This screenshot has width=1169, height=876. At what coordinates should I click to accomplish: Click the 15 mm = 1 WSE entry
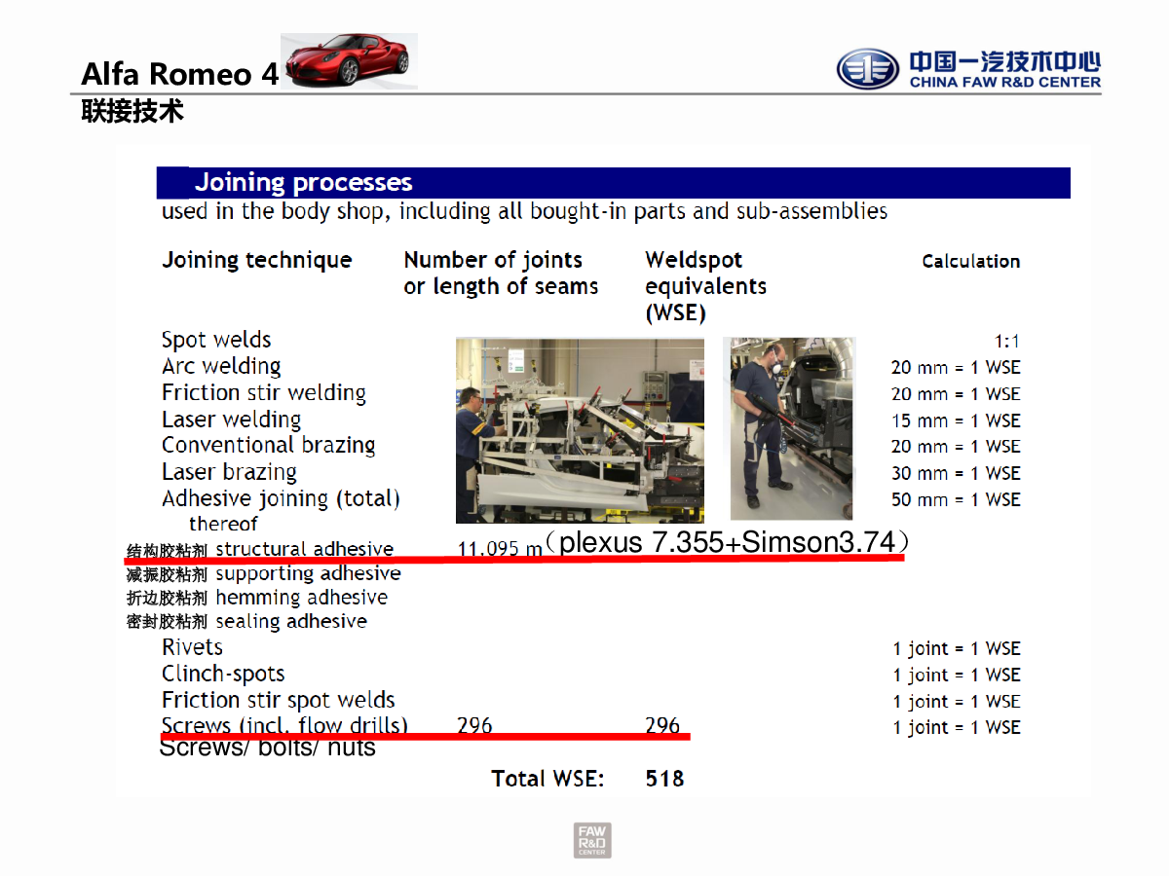pos(956,420)
